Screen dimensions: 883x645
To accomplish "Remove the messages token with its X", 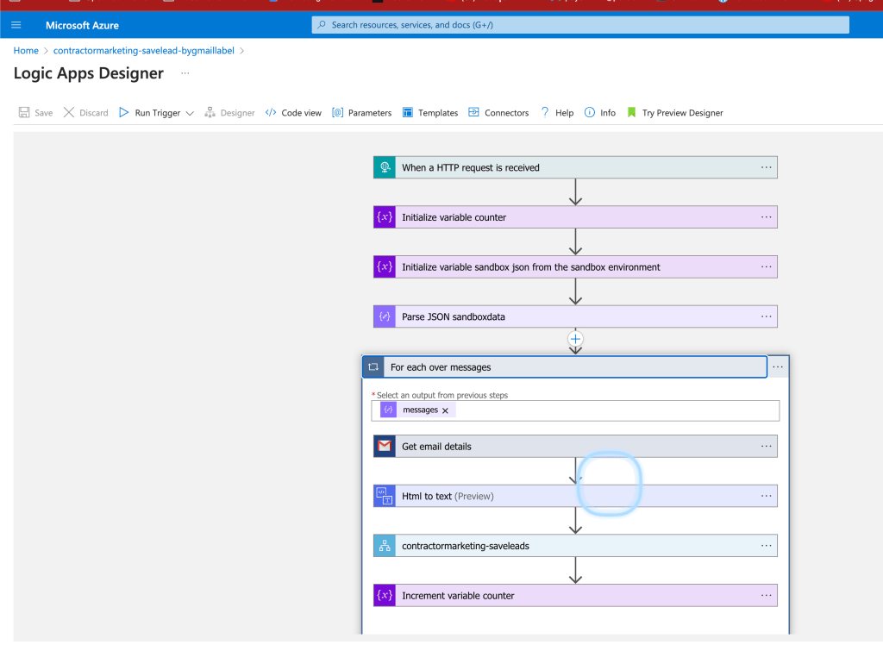I will point(446,410).
